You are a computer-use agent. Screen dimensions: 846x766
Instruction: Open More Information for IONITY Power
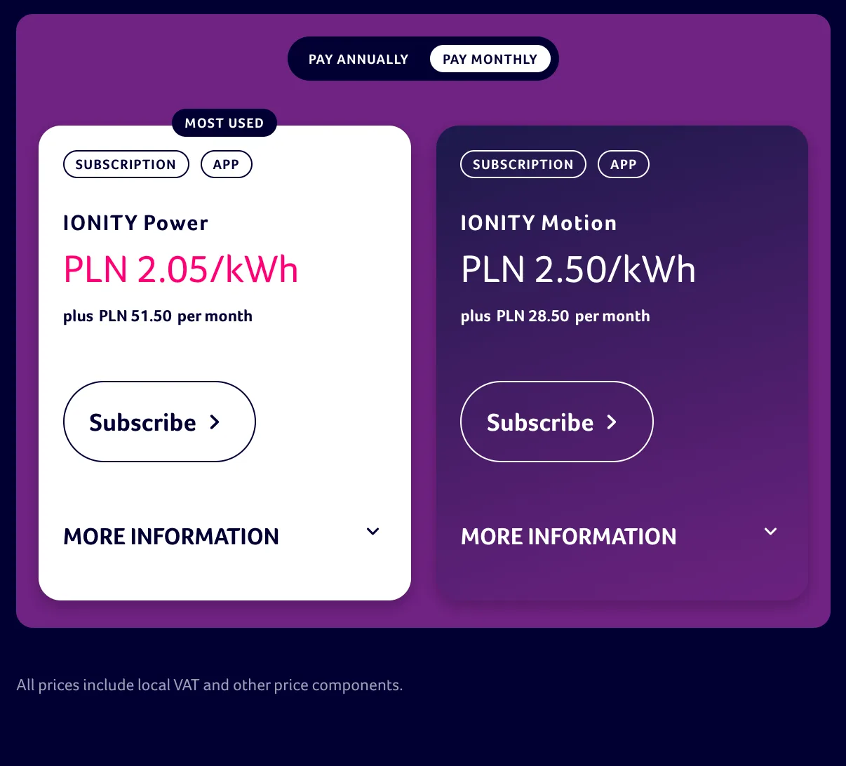[171, 537]
